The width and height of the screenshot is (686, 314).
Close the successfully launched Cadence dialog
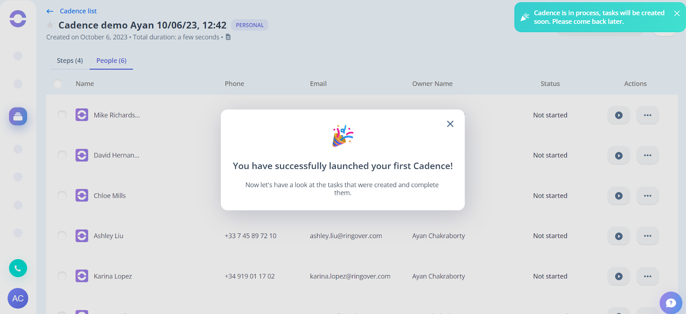(x=450, y=124)
